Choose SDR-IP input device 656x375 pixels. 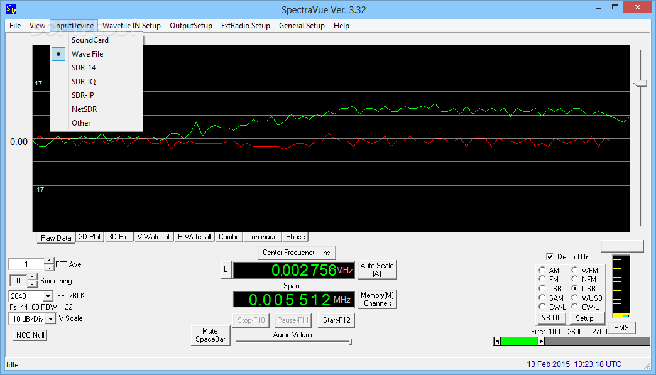97,95
